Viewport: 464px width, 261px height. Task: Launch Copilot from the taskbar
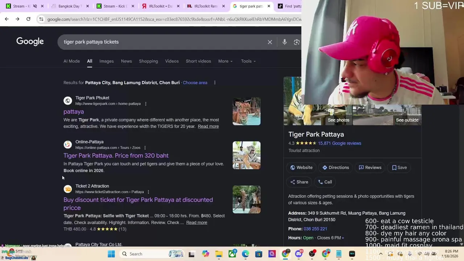coord(206,254)
